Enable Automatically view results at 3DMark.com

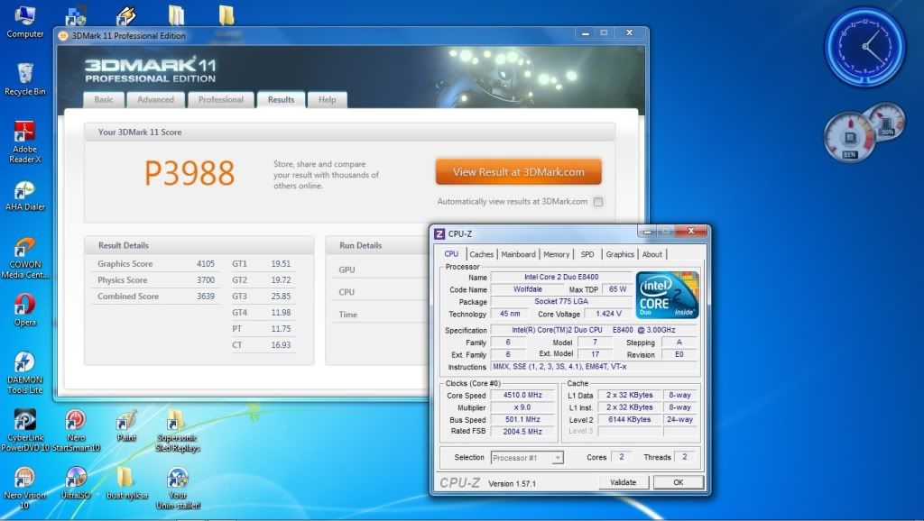click(598, 202)
